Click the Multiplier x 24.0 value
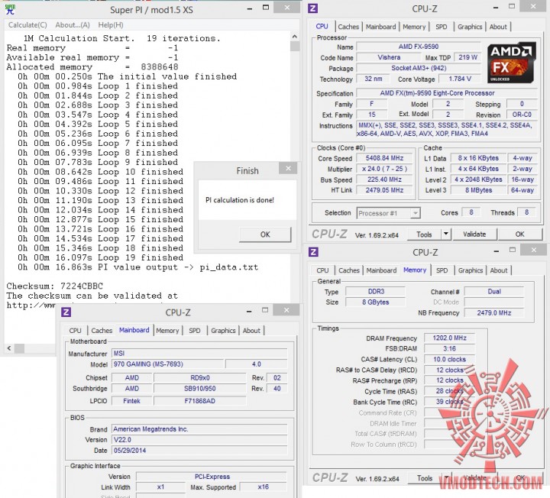Viewport: 550px width, 498px height. pos(384,169)
